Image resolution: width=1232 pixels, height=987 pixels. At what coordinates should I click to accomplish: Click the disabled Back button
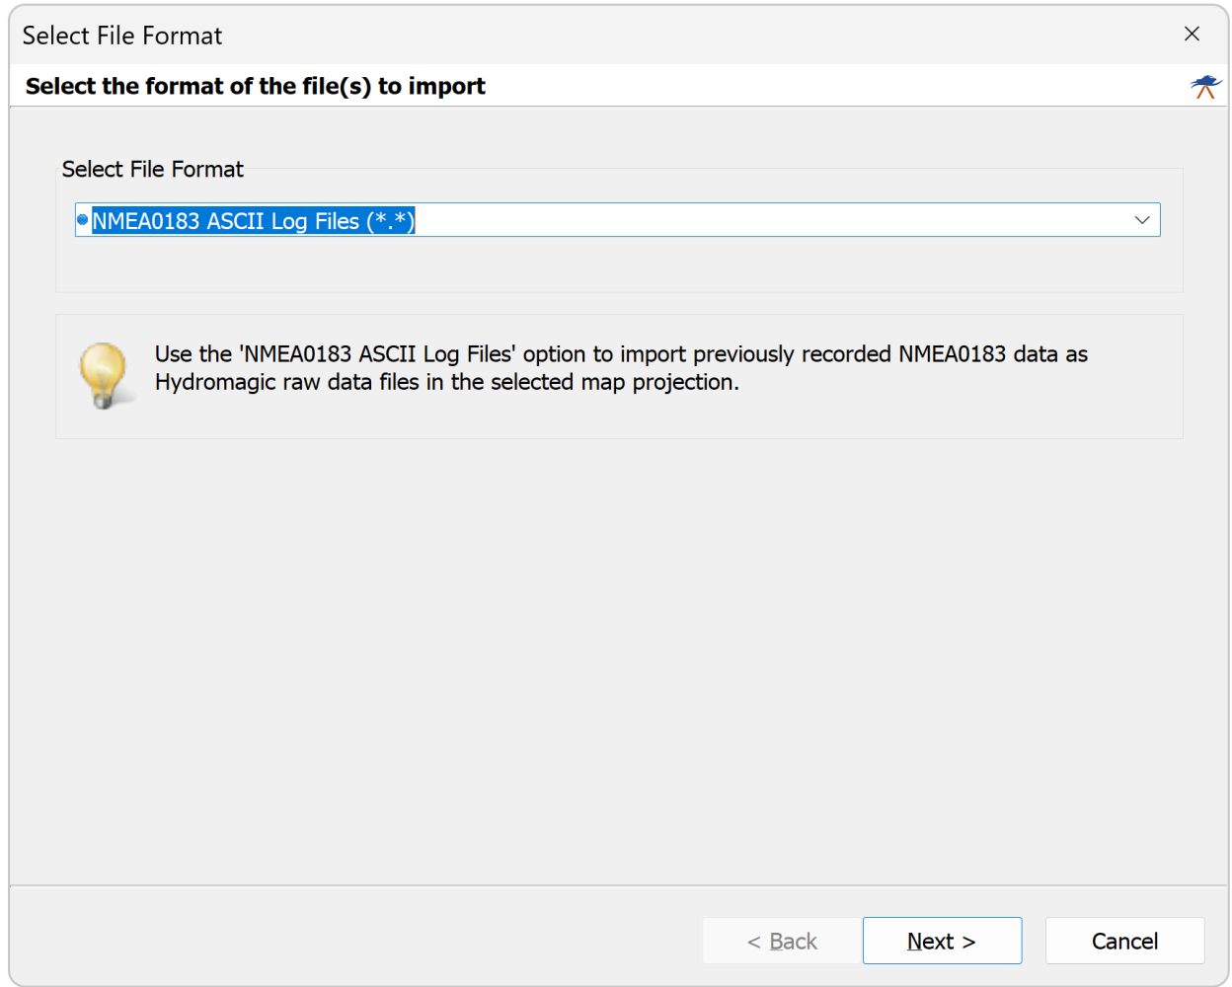tap(782, 941)
